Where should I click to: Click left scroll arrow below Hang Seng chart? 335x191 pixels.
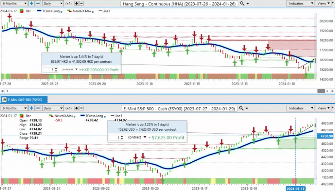click(7, 91)
